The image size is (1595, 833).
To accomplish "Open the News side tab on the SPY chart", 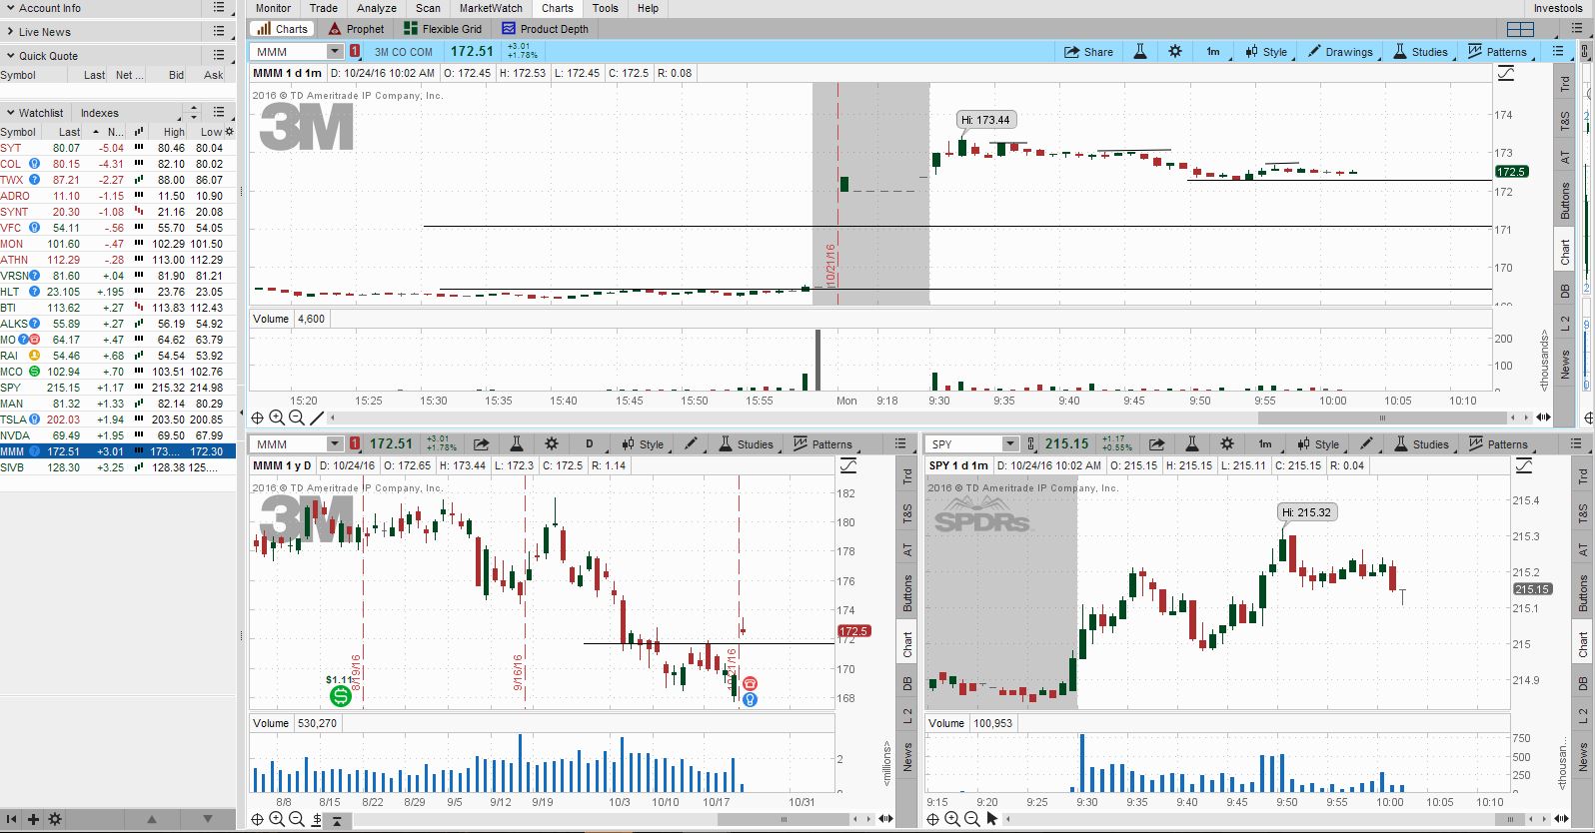I will 1583,756.
